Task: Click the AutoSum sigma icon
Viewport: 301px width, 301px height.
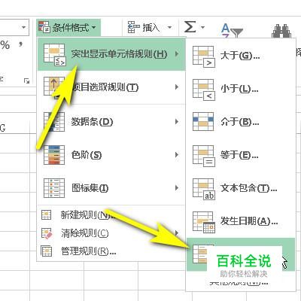Action: click(x=190, y=26)
